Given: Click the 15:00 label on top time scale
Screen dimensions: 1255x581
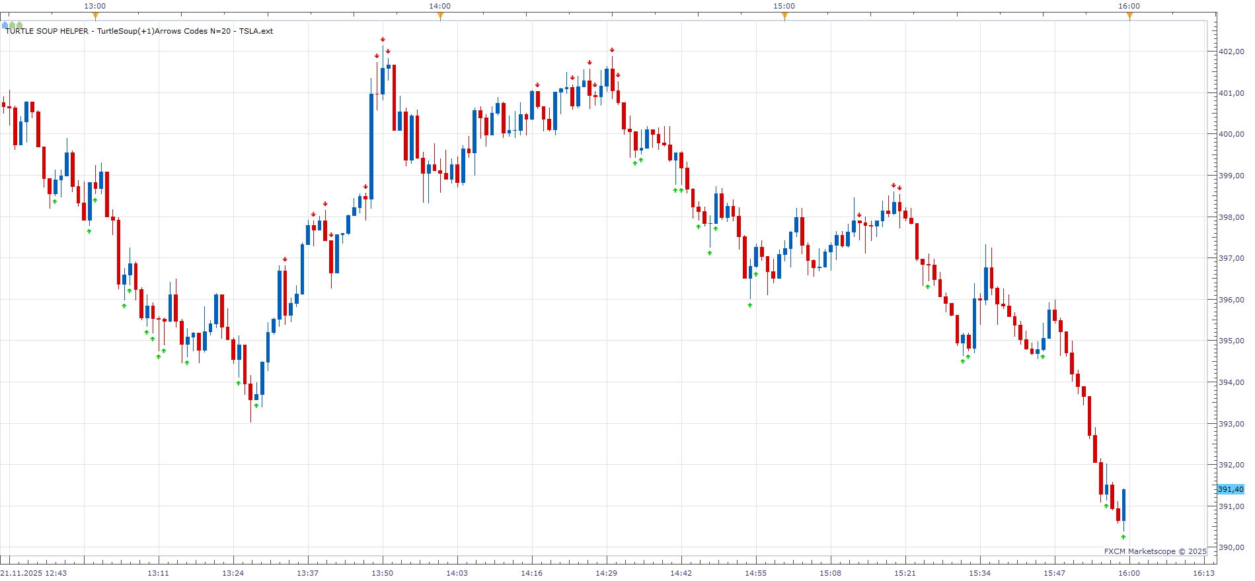Looking at the screenshot, I should pyautogui.click(x=784, y=6).
